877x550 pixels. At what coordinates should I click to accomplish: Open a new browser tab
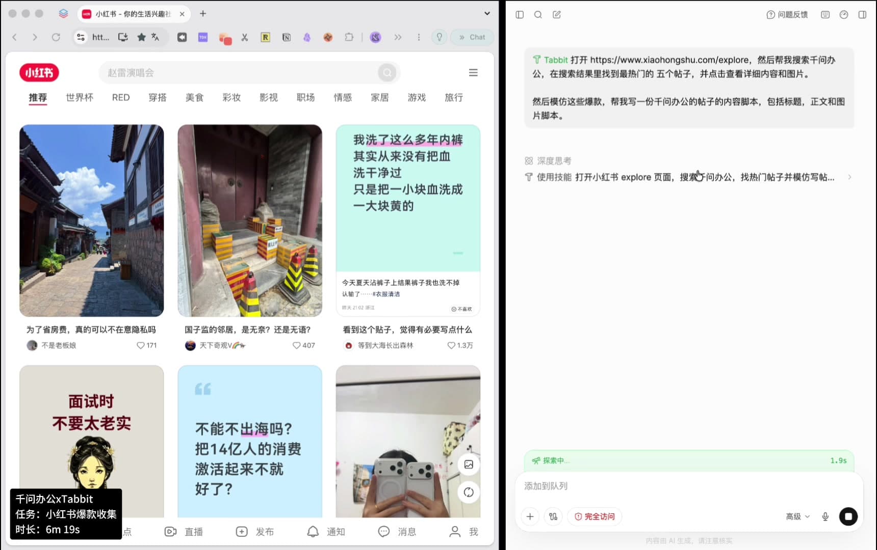pyautogui.click(x=203, y=14)
